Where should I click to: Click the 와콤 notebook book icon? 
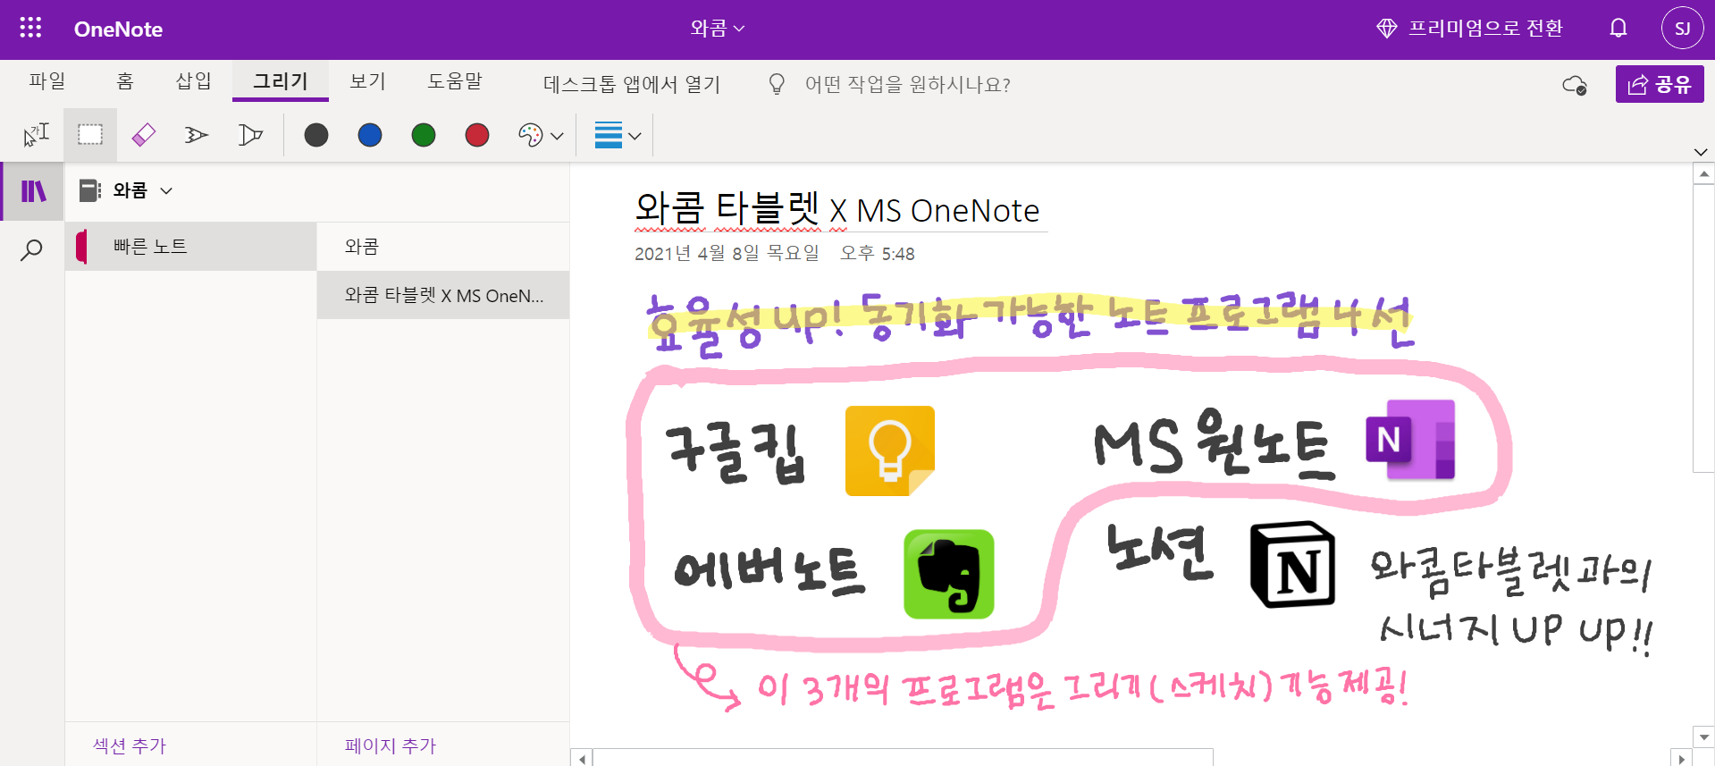[89, 190]
